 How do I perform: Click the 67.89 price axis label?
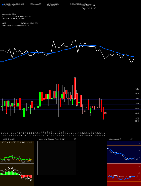pyautogui.click(x=137, y=108)
